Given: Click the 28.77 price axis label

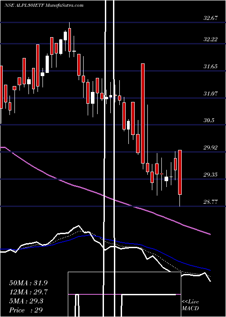Looking at the screenshot, I should click(x=211, y=202).
